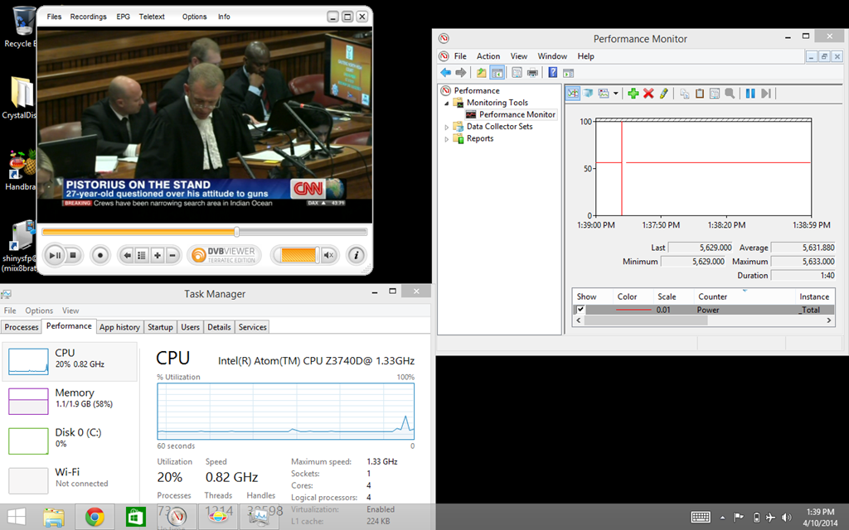Image resolution: width=849 pixels, height=530 pixels.
Task: Start recording with DVBViewer record button
Action: click(x=100, y=255)
